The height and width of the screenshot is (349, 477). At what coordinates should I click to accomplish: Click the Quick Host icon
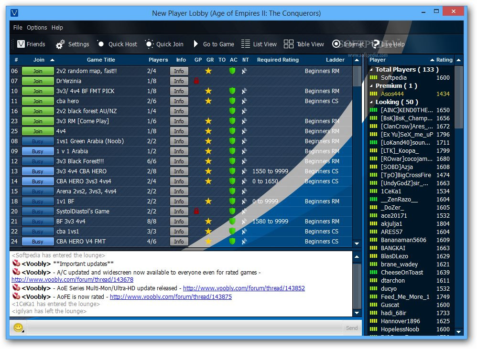(x=101, y=44)
